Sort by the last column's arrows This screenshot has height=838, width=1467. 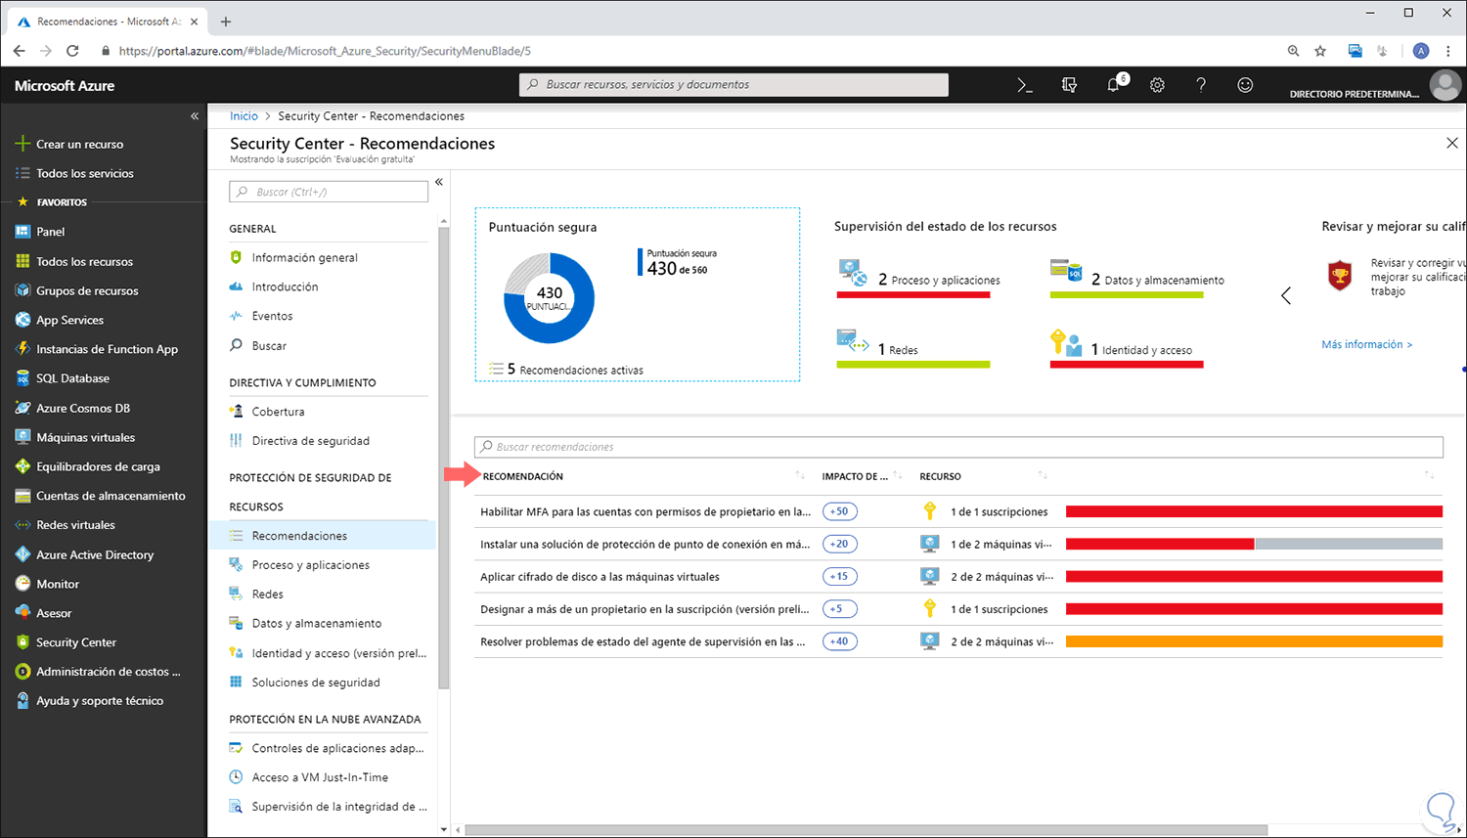click(x=1430, y=475)
